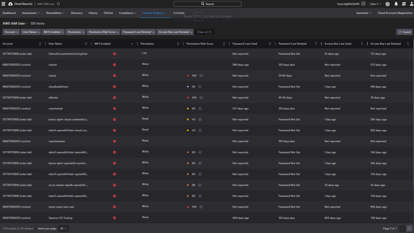Sort by Permission Risk Score column

click(x=224, y=44)
